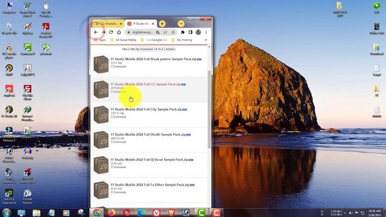Launch Vivaldi from the taskbar
This screenshot has height=217, width=386.
(x=156, y=213)
